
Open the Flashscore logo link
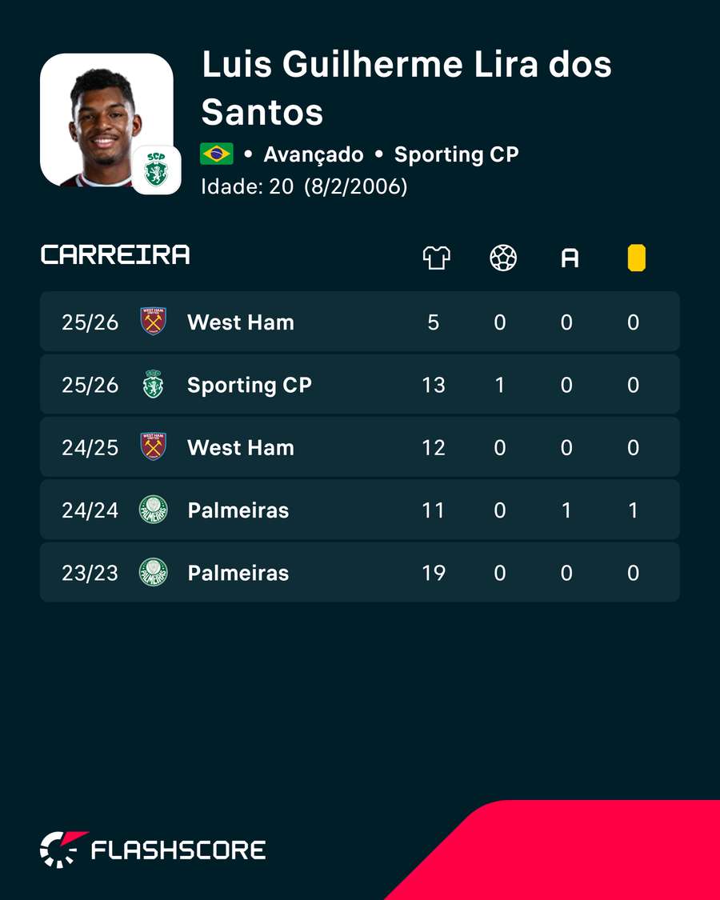coord(153,850)
